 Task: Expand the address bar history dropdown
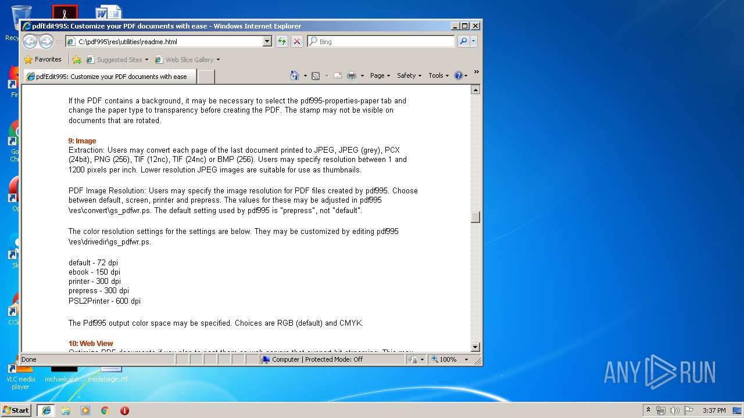(x=267, y=42)
